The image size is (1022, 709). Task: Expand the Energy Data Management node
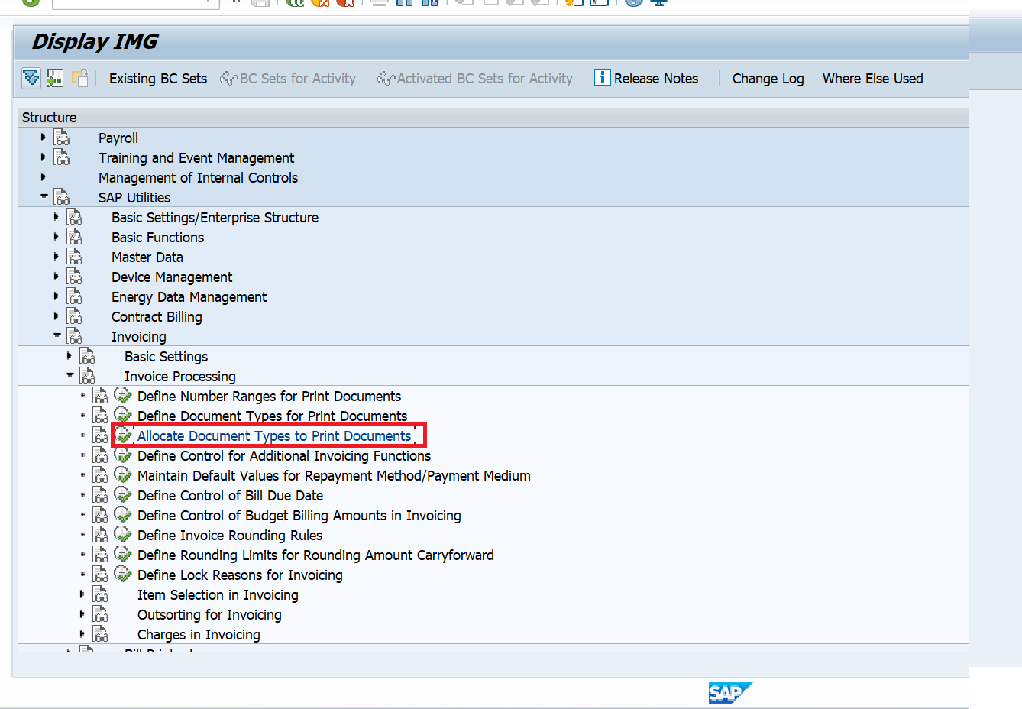(x=56, y=296)
